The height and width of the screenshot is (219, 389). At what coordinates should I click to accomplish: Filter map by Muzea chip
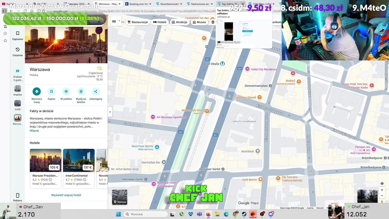199,22
